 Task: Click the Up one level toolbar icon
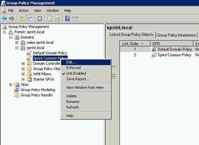coord(22,19)
